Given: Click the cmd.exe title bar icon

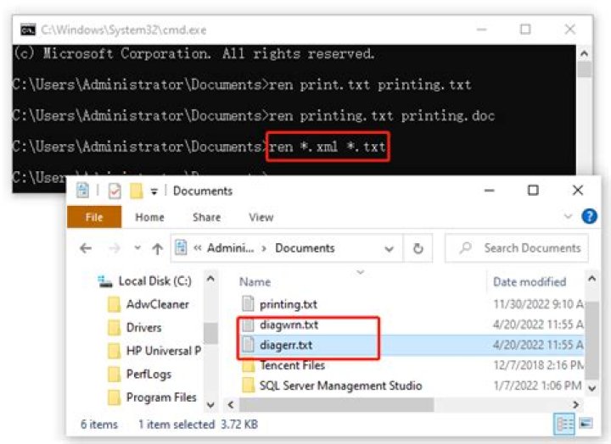Looking at the screenshot, I should (28, 30).
